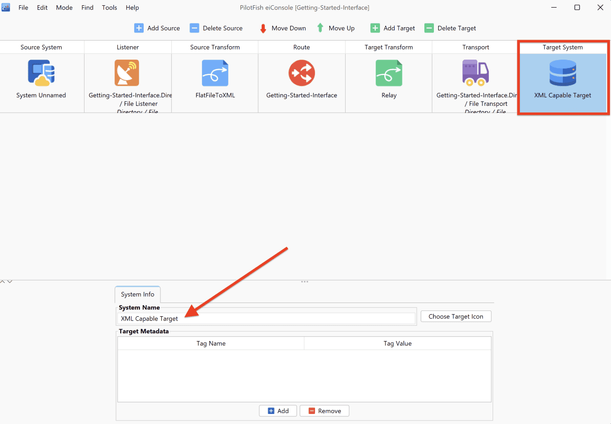Image resolution: width=611 pixels, height=424 pixels.
Task: Open the Find menu
Action: click(87, 8)
